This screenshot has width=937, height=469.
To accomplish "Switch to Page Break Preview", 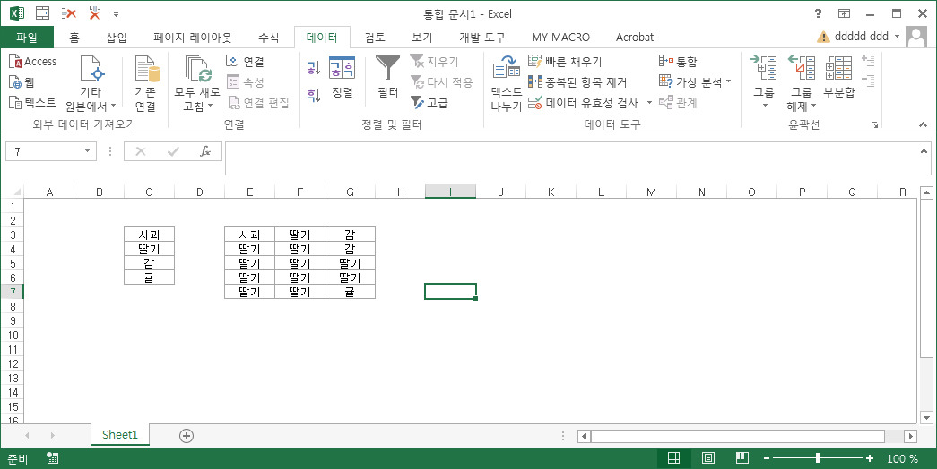I will tap(742, 458).
